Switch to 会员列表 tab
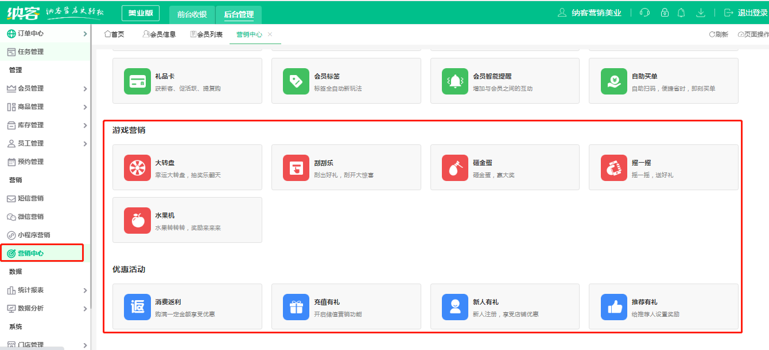 tap(206, 34)
